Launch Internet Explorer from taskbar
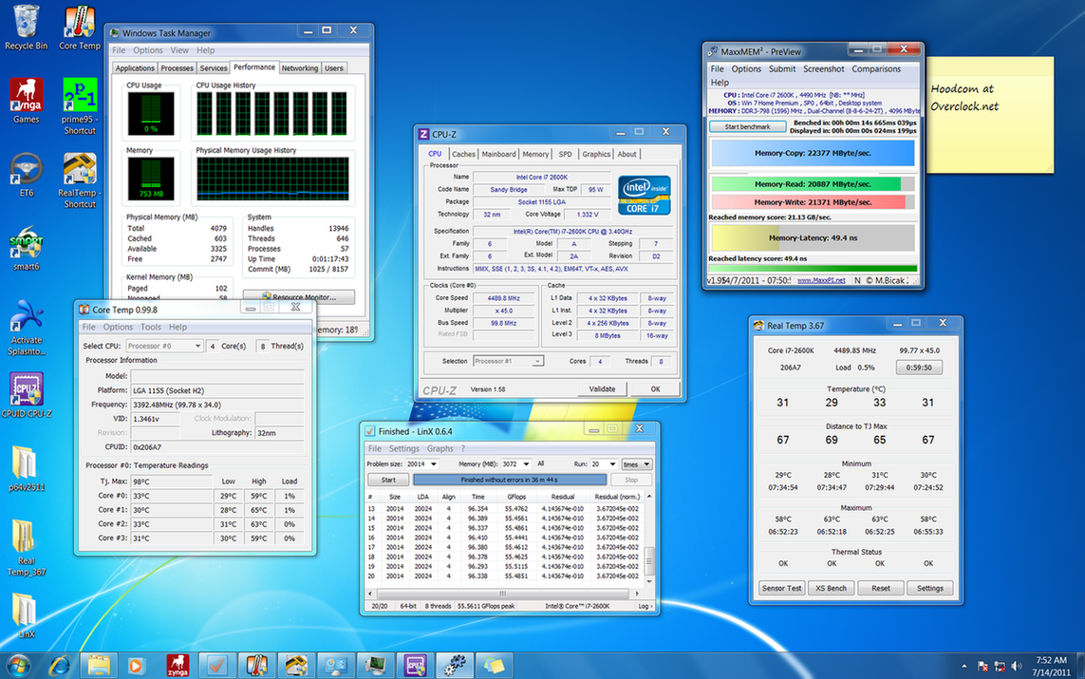 (60, 666)
